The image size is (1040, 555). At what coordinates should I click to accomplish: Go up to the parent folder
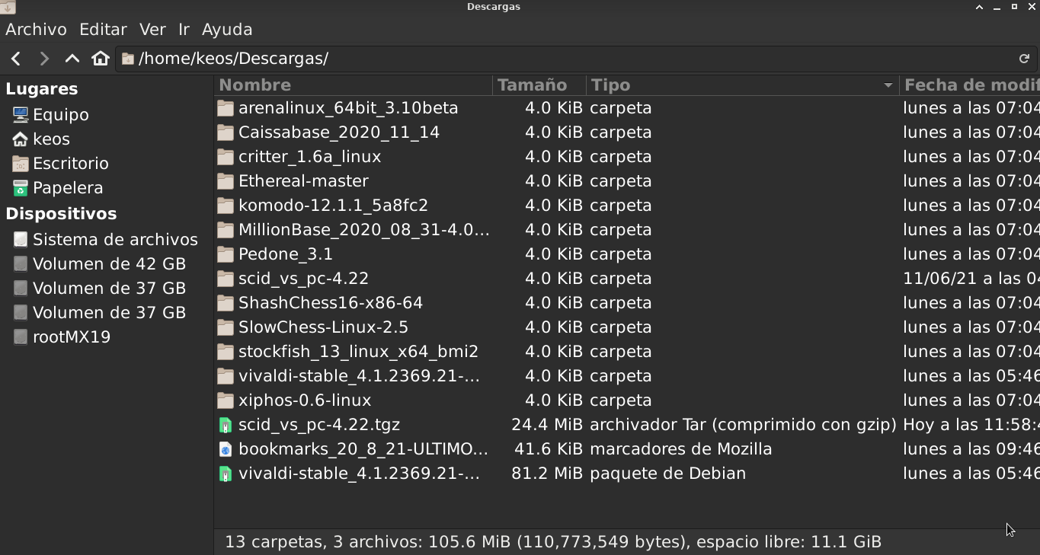point(72,59)
